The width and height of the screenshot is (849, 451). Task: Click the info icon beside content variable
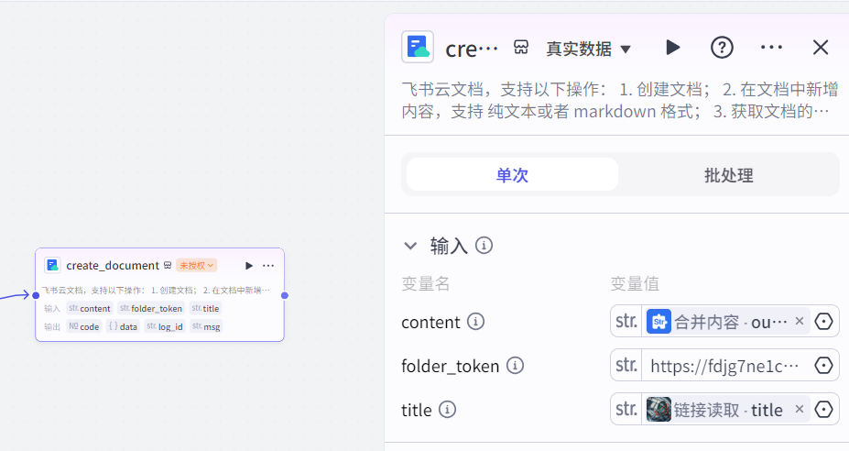476,322
